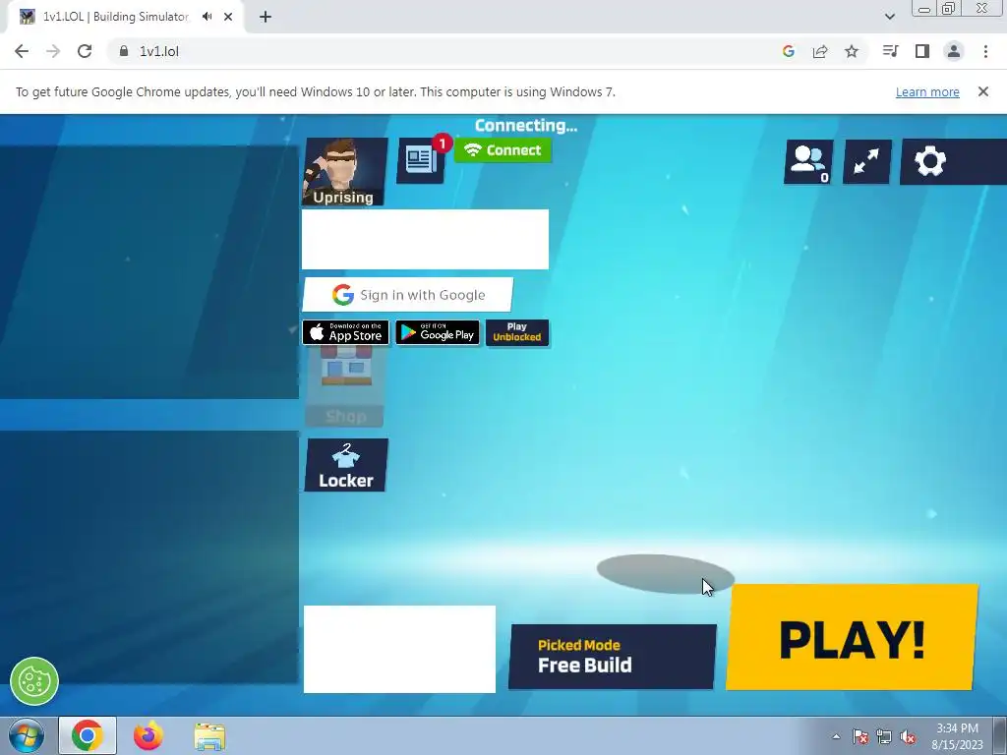Open cookie preferences icon
Viewport: 1007px width, 755px height.
click(x=34, y=681)
